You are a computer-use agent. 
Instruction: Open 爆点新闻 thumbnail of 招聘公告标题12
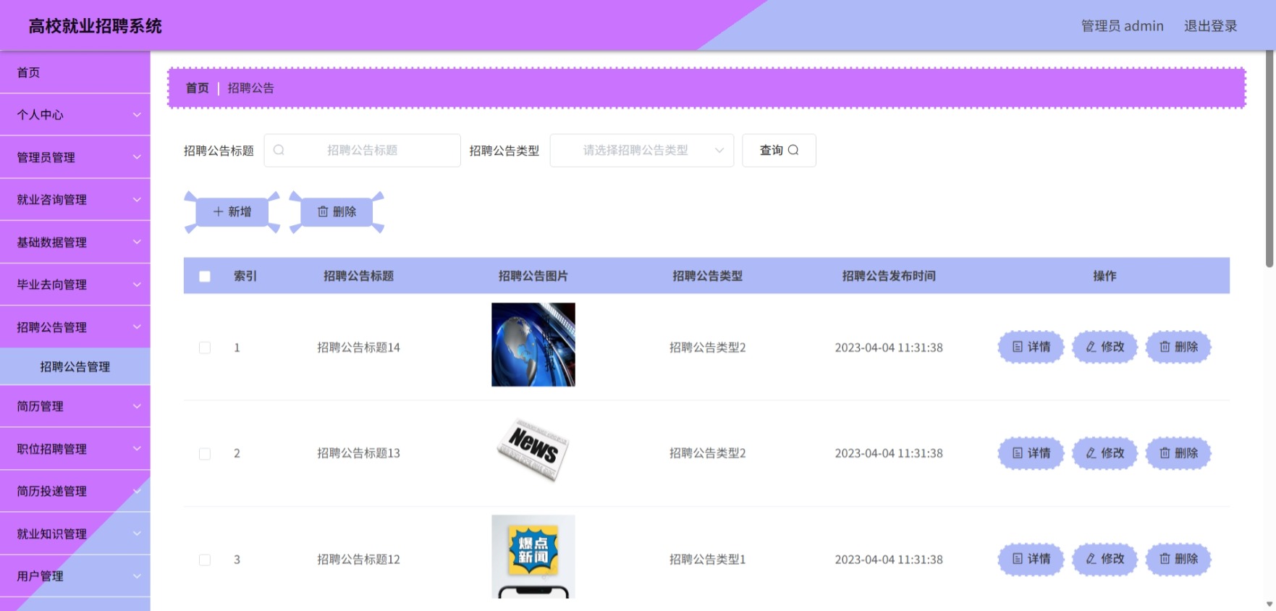[x=533, y=557]
